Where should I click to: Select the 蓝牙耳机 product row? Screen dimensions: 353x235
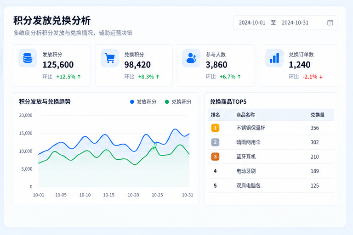tap(271, 157)
